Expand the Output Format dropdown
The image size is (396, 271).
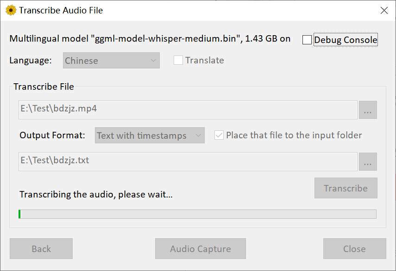point(150,135)
